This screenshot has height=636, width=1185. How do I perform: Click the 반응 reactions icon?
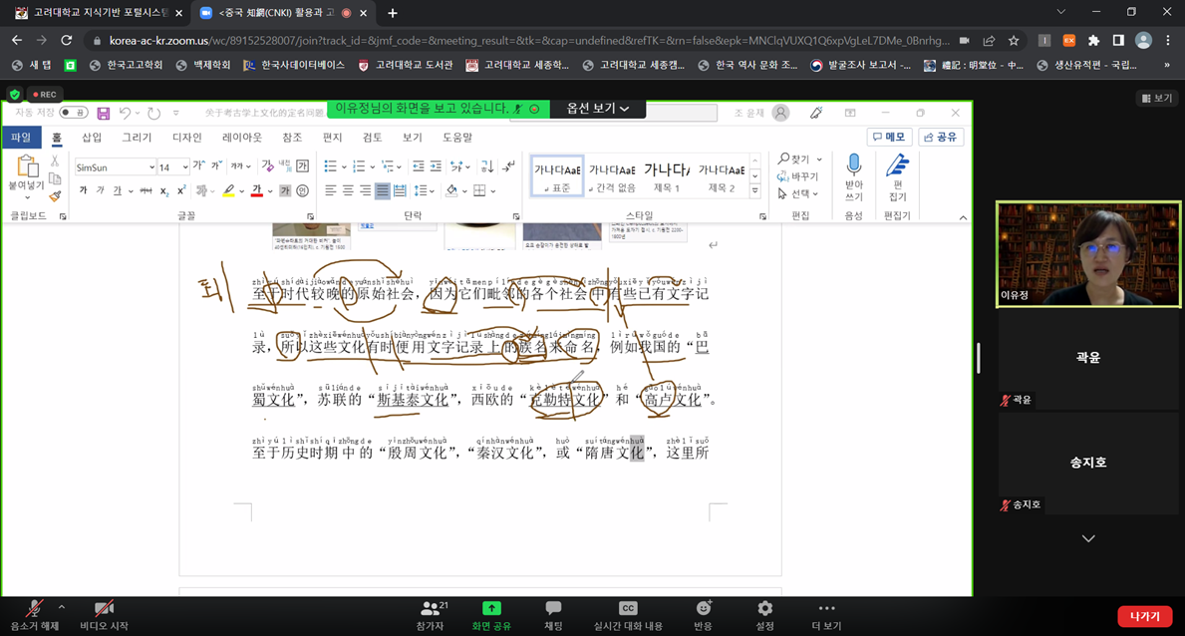click(x=704, y=610)
